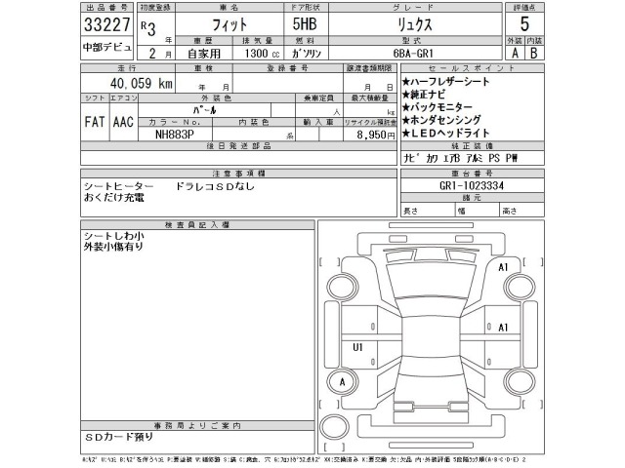Click the inspector note 外装小傷有り
The image size is (625, 468).
[113, 247]
